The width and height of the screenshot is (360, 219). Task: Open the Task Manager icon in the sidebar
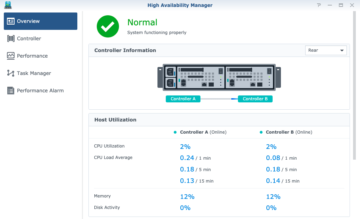11,73
